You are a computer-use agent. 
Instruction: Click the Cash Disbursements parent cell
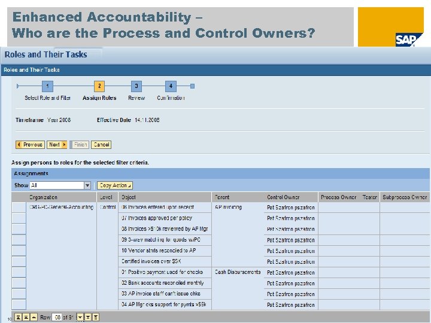click(x=238, y=272)
